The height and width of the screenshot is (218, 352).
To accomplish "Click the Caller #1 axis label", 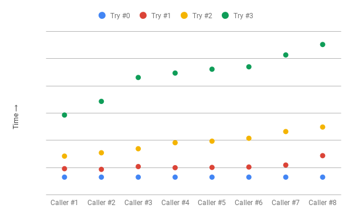I will coord(64,203).
